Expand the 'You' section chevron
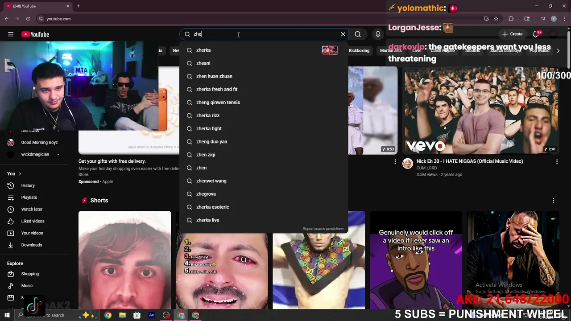The image size is (571, 321). 20,174
